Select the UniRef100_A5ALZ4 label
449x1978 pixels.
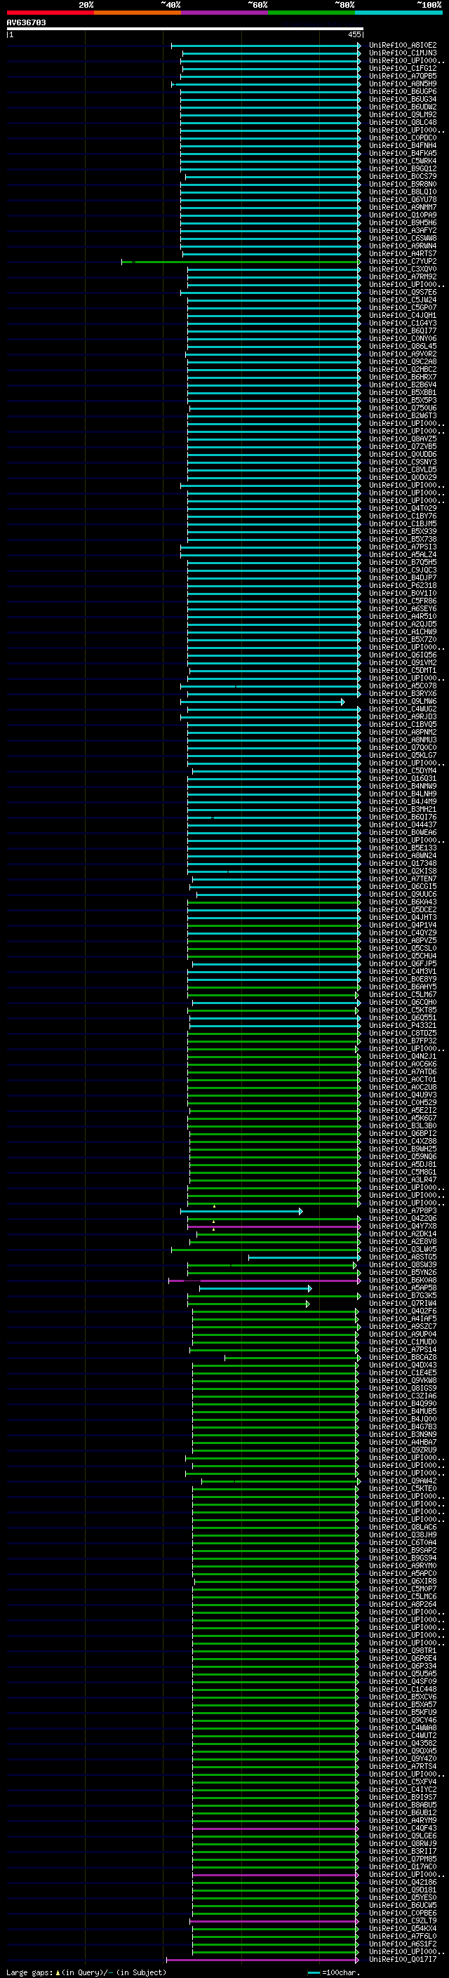point(403,554)
